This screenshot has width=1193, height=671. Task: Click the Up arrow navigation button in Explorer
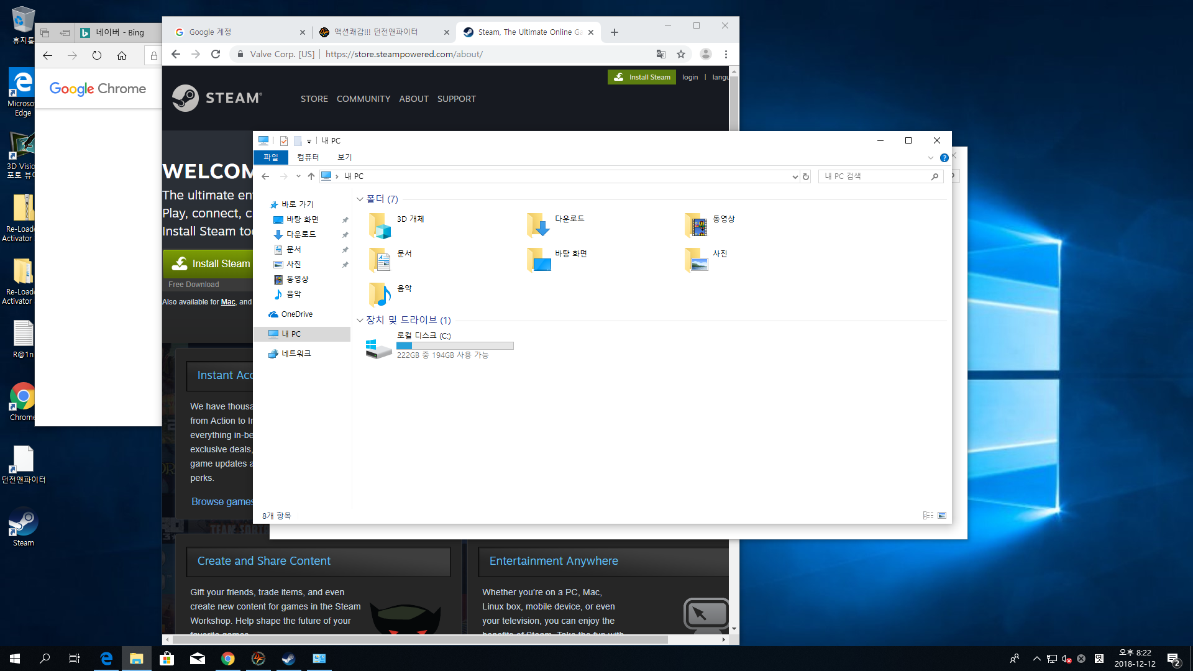point(311,176)
